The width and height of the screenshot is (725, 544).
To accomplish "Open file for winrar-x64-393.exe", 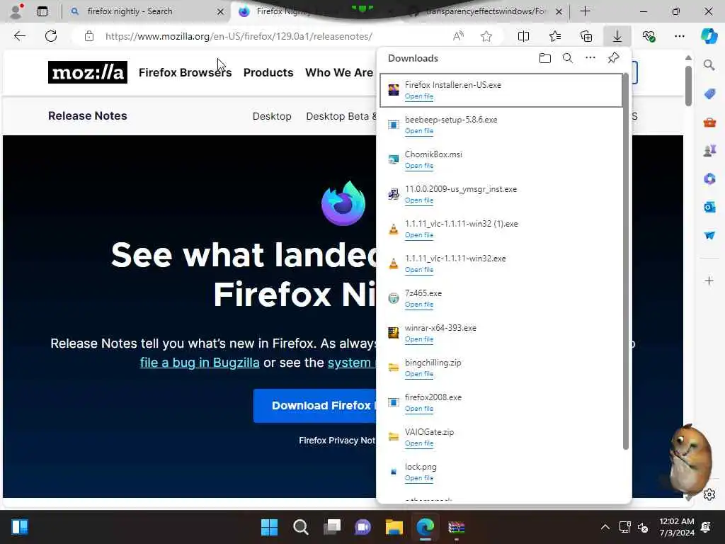I will click(419, 339).
